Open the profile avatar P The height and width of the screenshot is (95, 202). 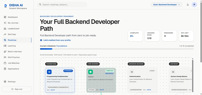click(x=194, y=5)
